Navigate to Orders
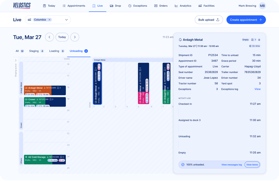This screenshot has height=181, width=279. (x=161, y=6)
